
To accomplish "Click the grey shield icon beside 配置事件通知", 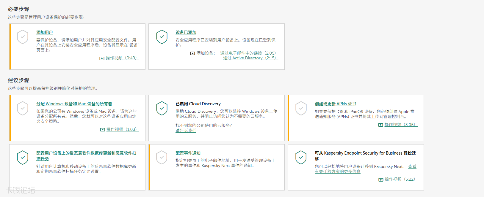I will point(162,158).
